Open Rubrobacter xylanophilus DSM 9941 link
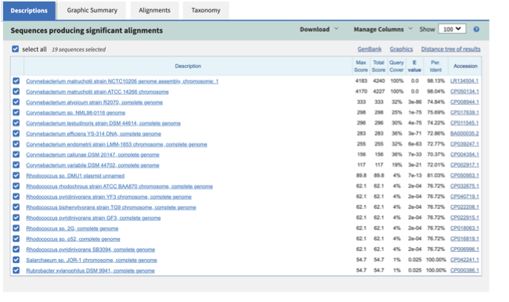This screenshot has width=509, height=302. pos(90,271)
